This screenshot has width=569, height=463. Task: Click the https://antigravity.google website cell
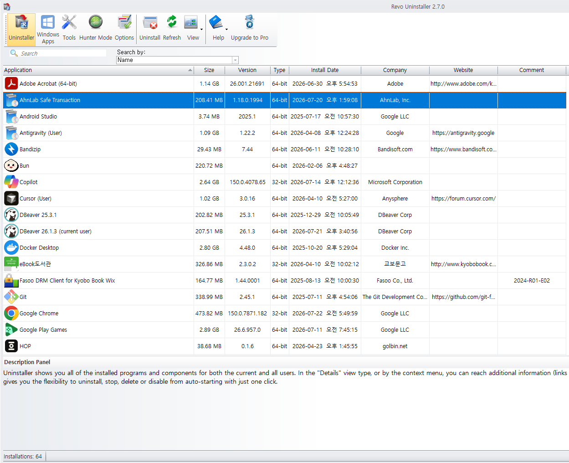[x=463, y=133]
